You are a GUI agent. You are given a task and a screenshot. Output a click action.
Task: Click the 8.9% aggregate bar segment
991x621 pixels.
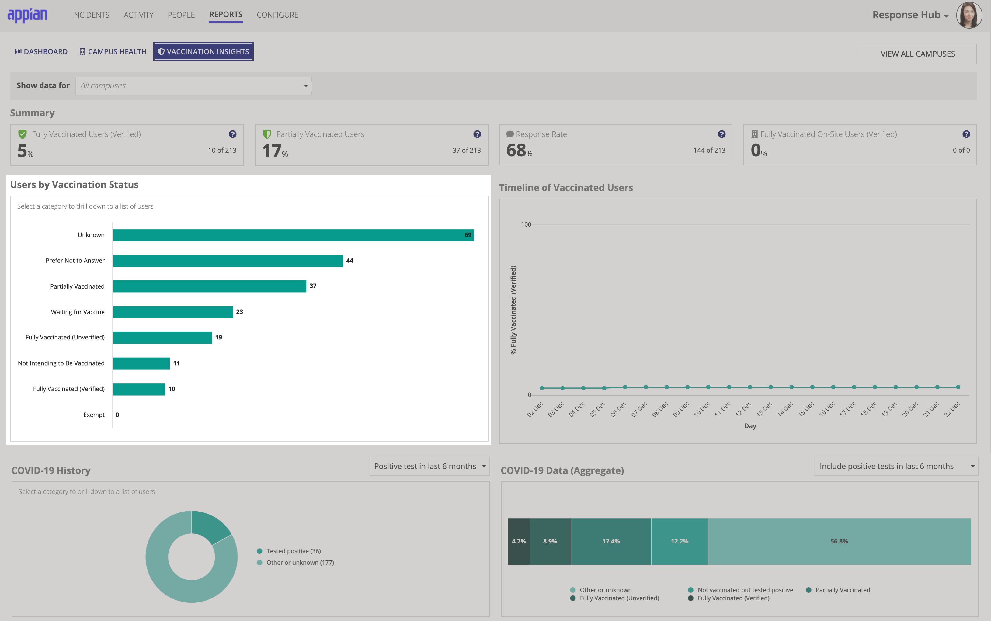550,541
